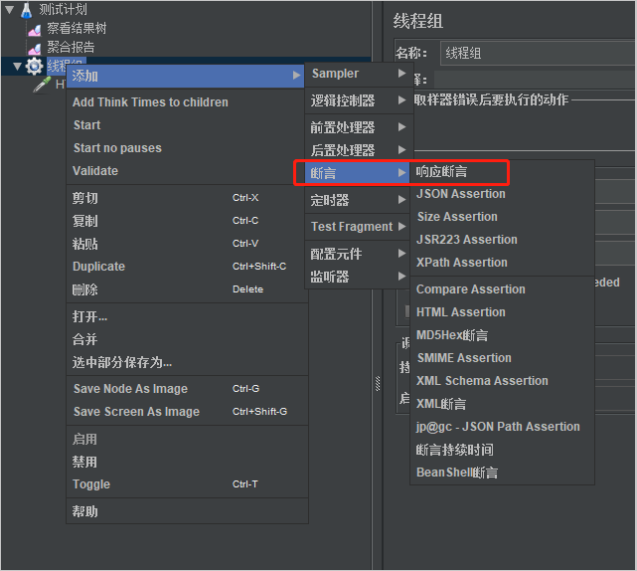Choose Save Node As Image
637x571 pixels.
click(187, 389)
